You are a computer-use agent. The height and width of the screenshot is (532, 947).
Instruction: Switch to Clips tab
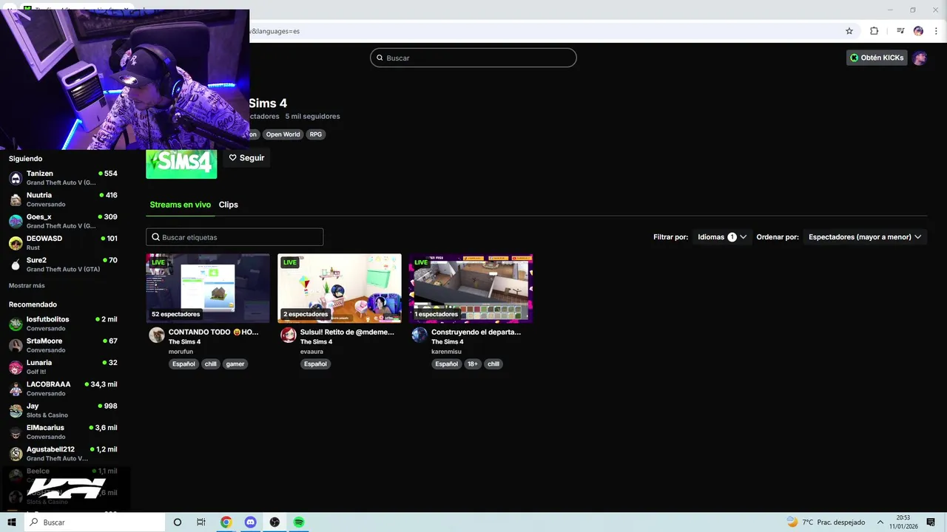click(229, 205)
